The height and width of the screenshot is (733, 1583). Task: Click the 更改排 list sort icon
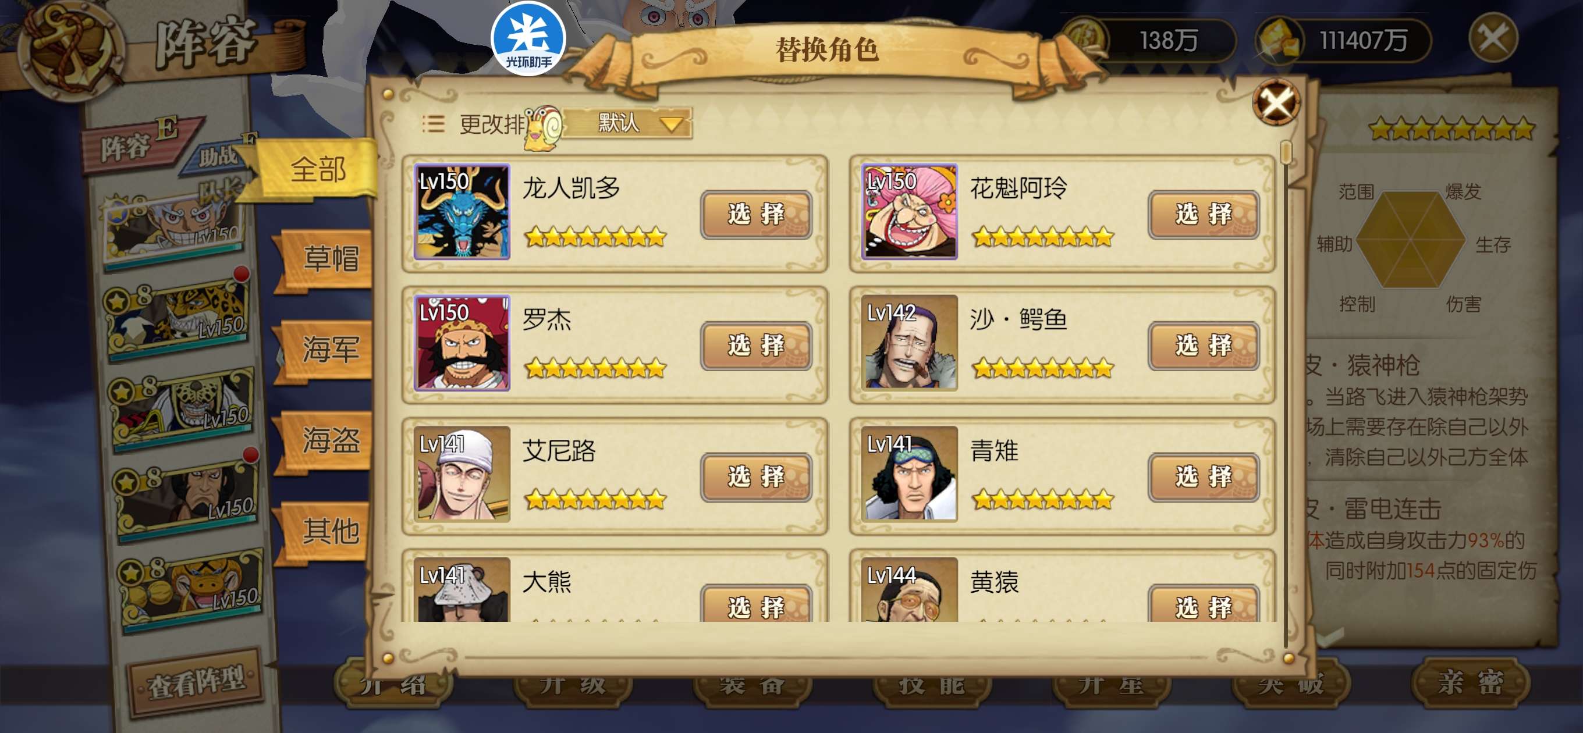coord(433,123)
